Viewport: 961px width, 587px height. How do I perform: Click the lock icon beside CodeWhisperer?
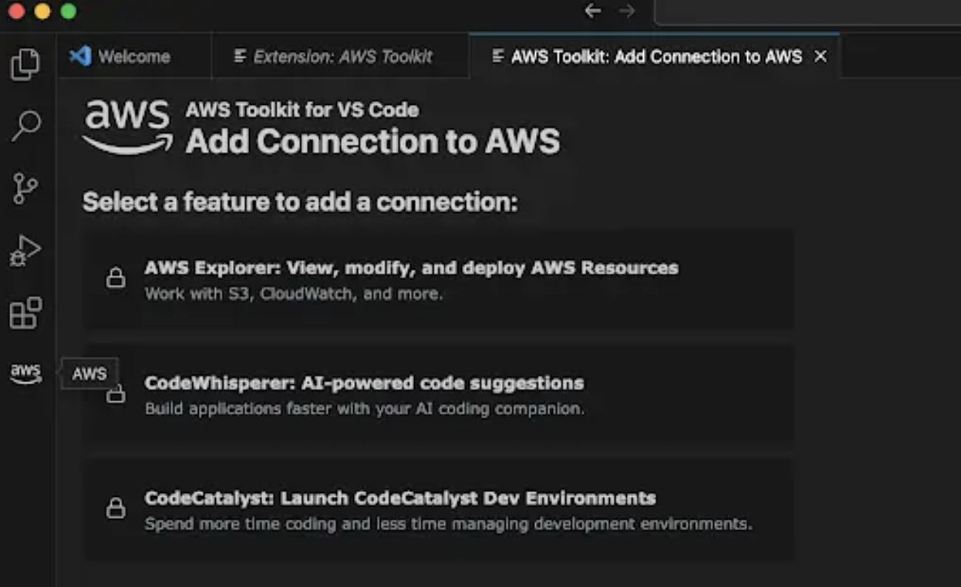click(116, 395)
